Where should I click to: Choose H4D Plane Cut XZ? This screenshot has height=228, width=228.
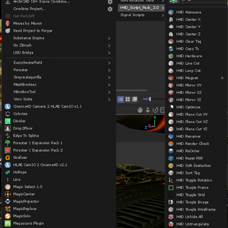(196, 122)
